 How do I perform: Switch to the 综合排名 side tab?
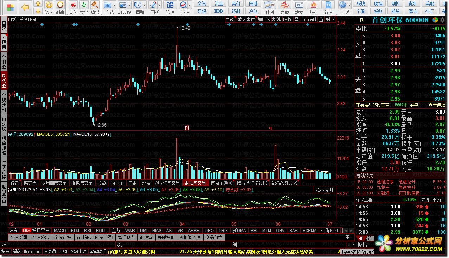tap(4, 145)
